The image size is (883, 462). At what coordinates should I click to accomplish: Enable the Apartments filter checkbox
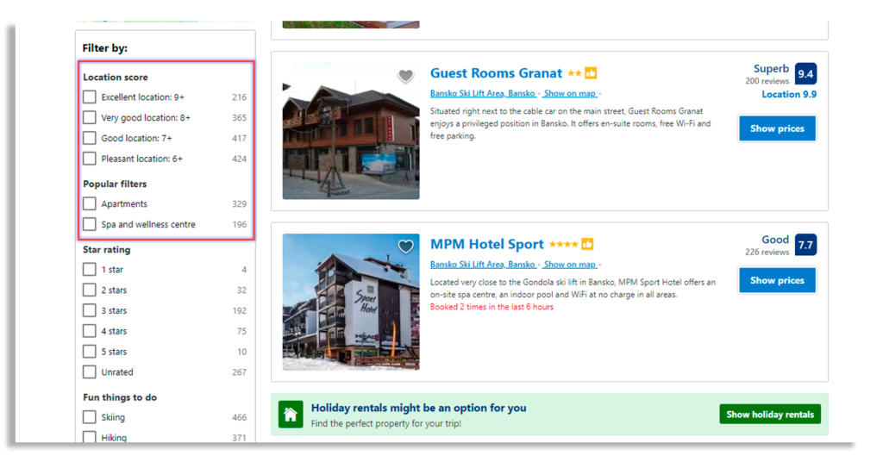click(90, 204)
